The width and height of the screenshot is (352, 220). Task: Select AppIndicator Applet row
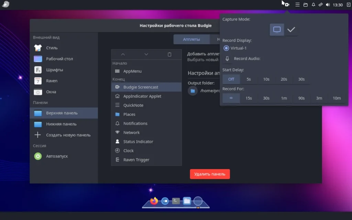coord(146,96)
